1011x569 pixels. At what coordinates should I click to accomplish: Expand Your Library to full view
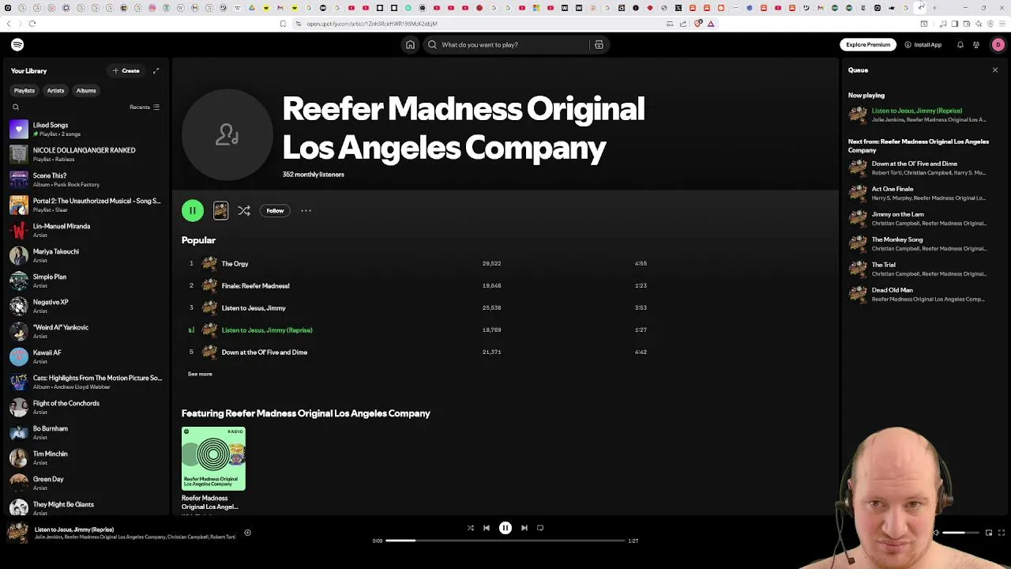tap(156, 71)
